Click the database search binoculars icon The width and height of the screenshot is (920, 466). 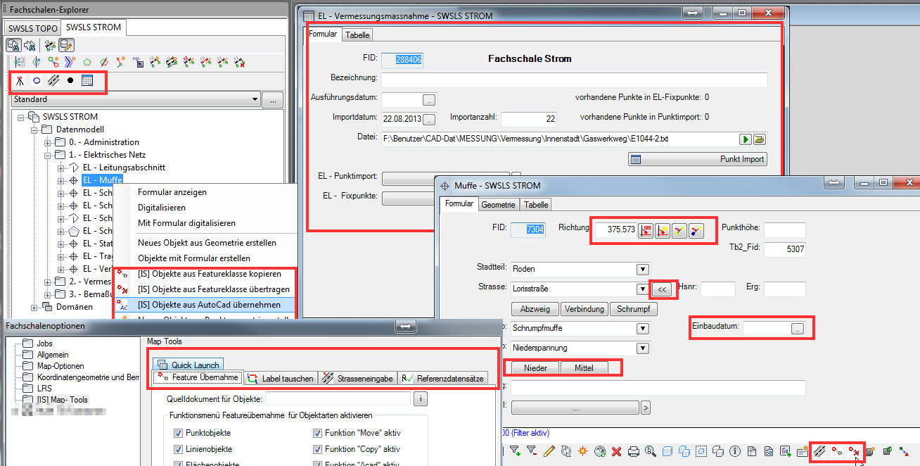click(x=13, y=45)
